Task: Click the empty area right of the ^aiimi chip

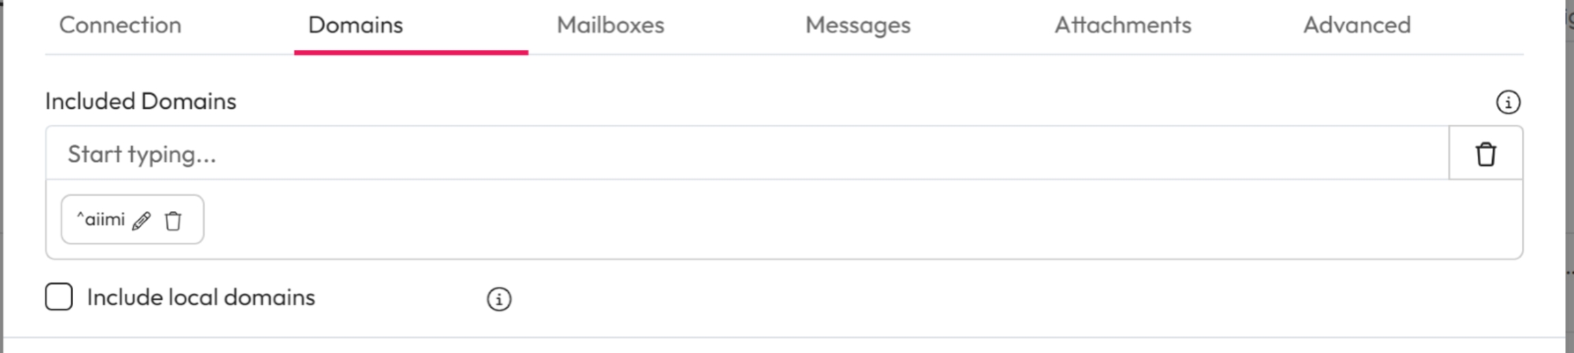Action: click(x=820, y=220)
